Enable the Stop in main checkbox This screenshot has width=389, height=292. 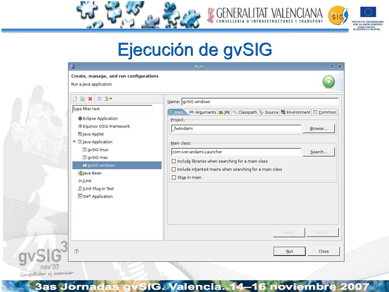(174, 177)
